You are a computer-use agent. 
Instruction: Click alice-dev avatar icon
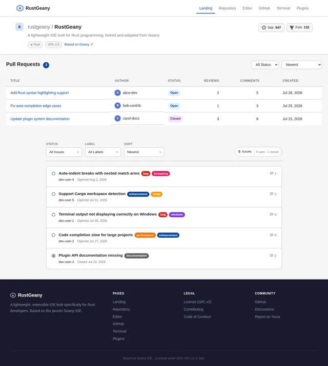(x=117, y=93)
